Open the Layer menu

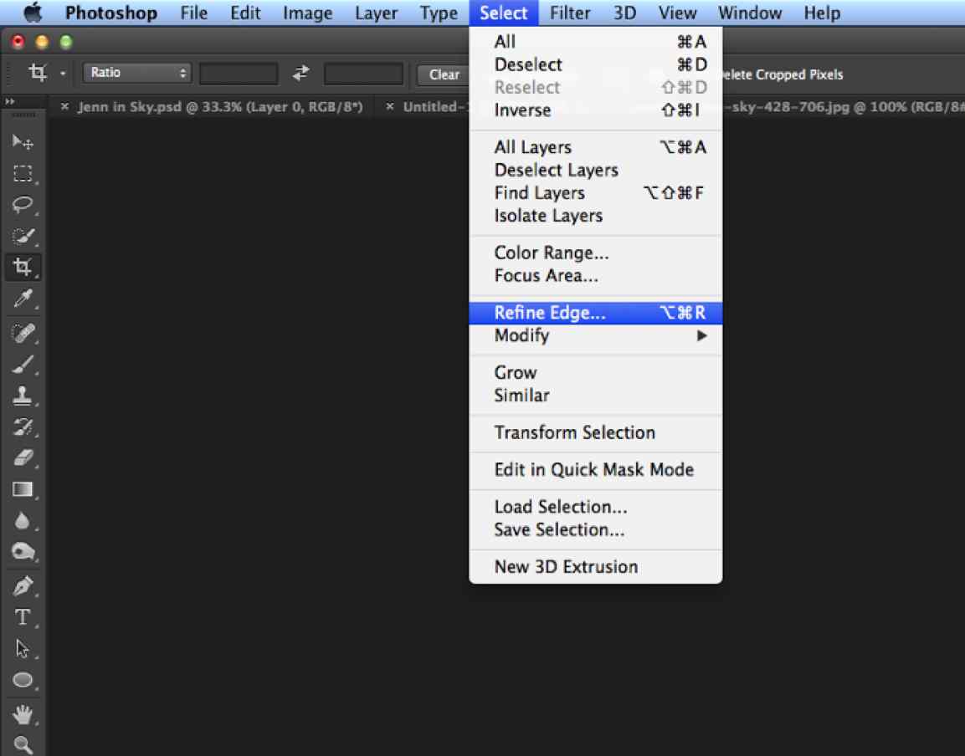pos(376,13)
